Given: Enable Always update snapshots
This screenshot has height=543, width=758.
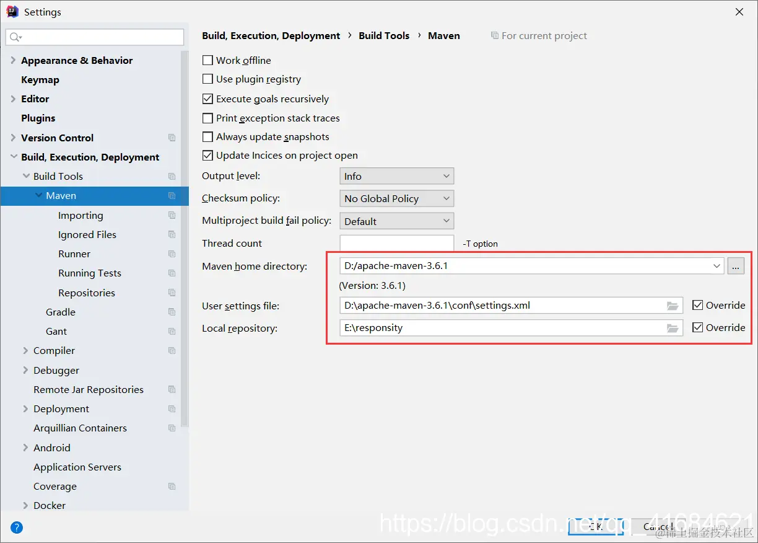Looking at the screenshot, I should tap(208, 136).
